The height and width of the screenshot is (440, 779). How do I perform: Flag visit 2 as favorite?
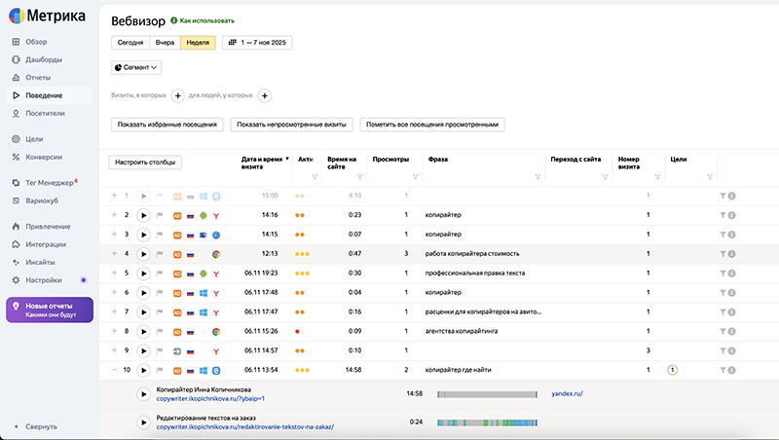pos(160,215)
